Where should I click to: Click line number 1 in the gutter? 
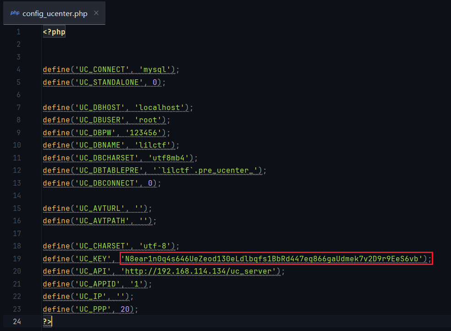[18, 32]
